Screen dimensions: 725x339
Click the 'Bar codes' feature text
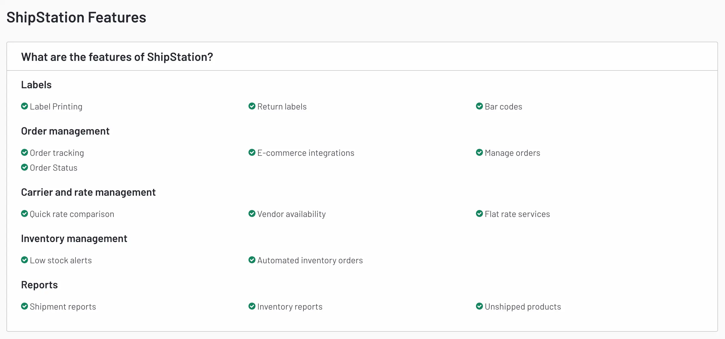pyautogui.click(x=503, y=107)
